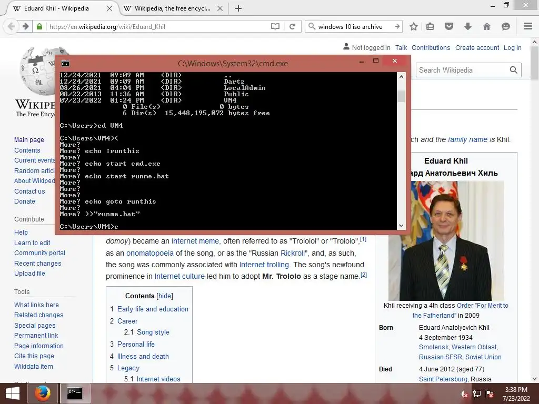Collapse contents with the hide toggle
Screen dimensions: 539x404
pyautogui.click(x=165, y=296)
